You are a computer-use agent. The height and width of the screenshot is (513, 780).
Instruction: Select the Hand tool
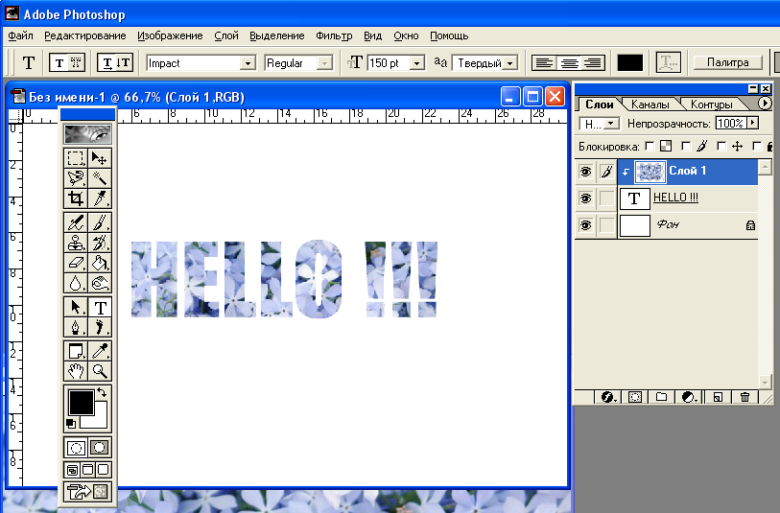[76, 371]
